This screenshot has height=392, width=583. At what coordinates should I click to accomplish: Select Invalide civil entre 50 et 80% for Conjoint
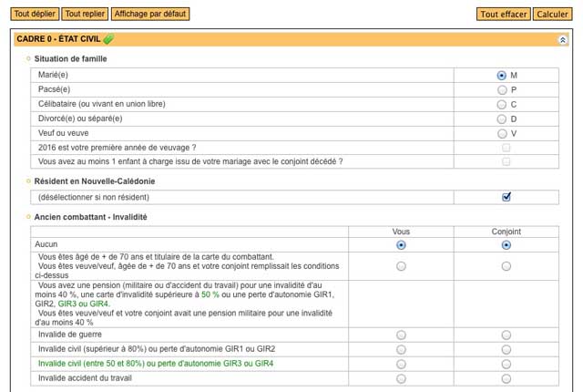click(x=506, y=364)
